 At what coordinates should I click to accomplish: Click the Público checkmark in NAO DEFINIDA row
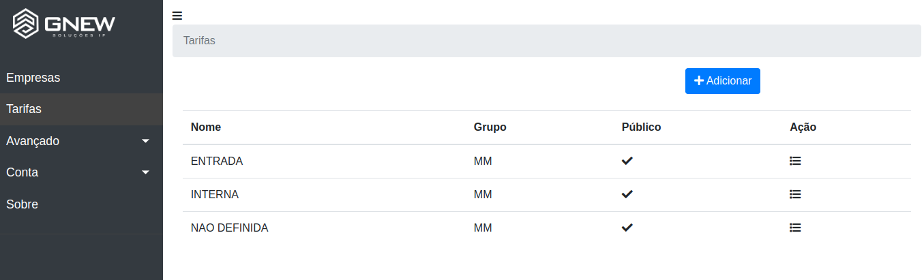(x=627, y=228)
